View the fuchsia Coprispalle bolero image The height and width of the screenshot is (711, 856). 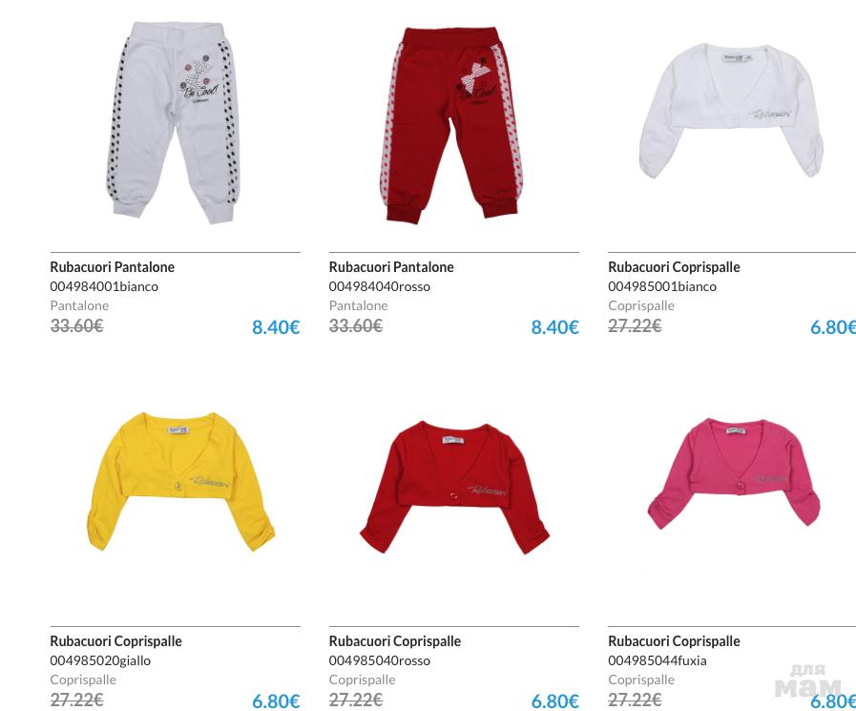click(734, 473)
